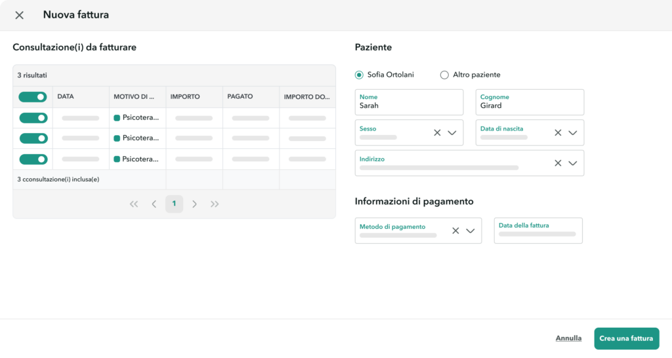Click the Cognome input field
This screenshot has width=672, height=358.
point(530,102)
